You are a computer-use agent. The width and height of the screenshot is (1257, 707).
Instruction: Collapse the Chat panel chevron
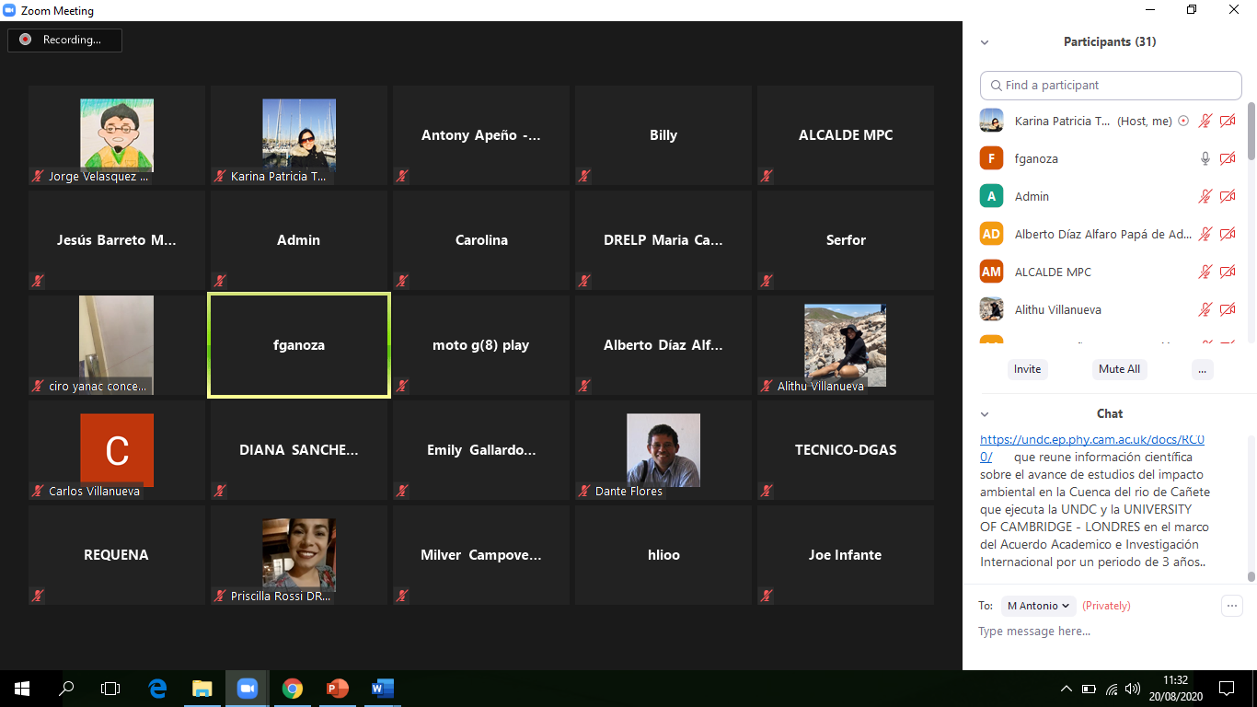point(985,414)
